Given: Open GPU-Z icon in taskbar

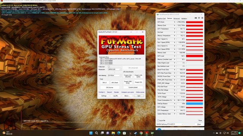Looking at the screenshot, I should [x=152, y=133].
